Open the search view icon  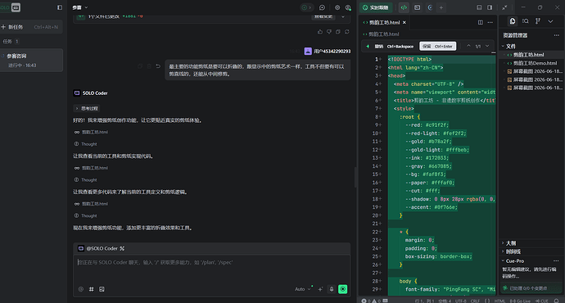(x=526, y=21)
